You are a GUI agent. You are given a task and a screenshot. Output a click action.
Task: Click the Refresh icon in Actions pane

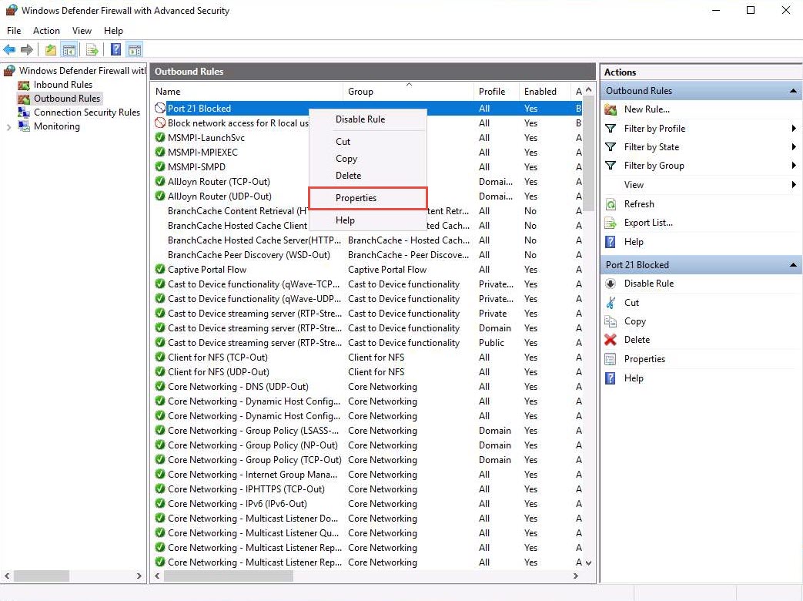[x=611, y=204]
